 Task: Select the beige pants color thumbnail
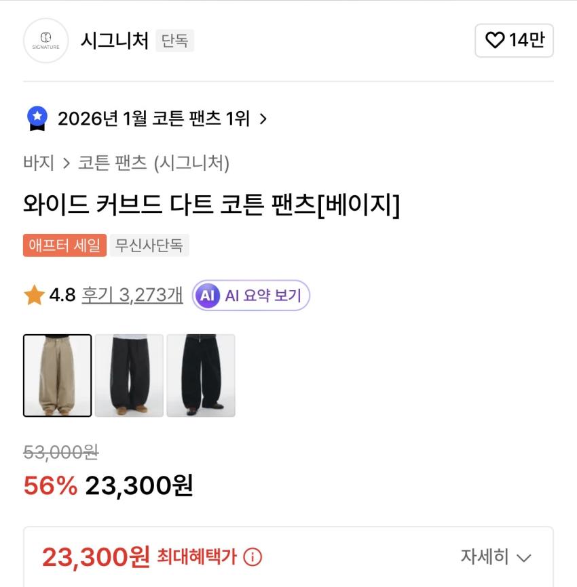tap(58, 376)
